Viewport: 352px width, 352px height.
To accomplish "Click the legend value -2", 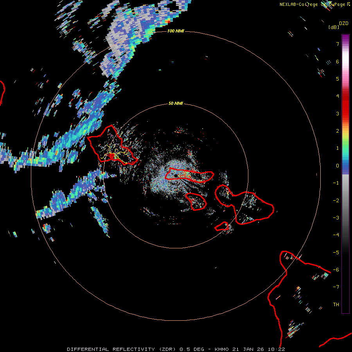I will (336, 201).
